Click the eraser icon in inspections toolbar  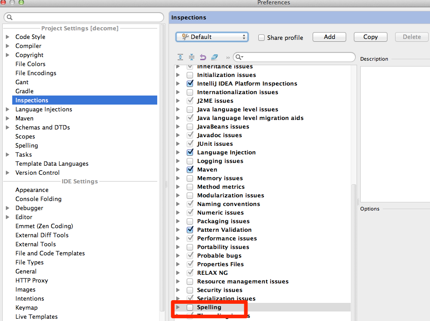[215, 57]
